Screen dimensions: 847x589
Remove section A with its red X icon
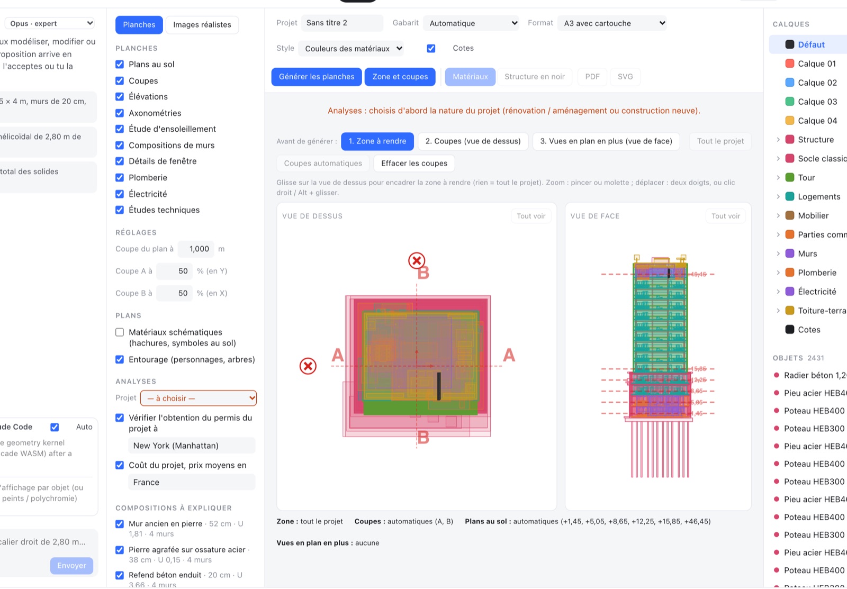pos(308,366)
